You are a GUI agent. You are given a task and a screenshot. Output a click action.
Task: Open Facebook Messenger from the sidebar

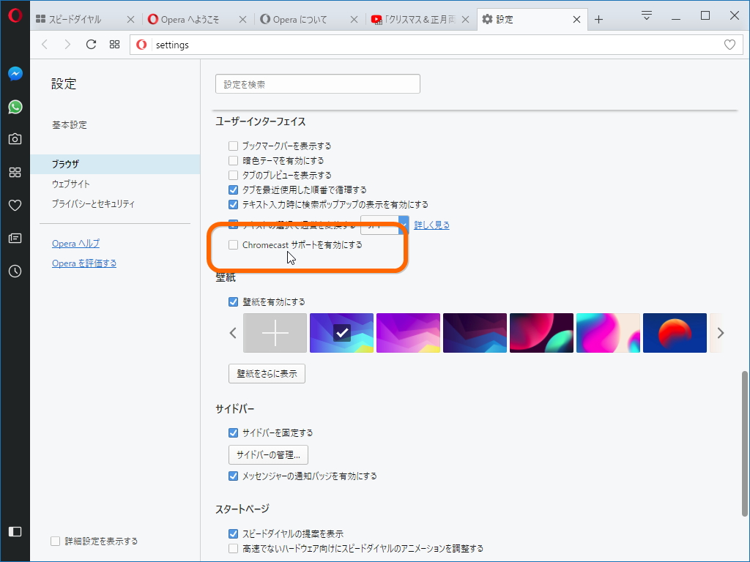pyautogui.click(x=15, y=73)
